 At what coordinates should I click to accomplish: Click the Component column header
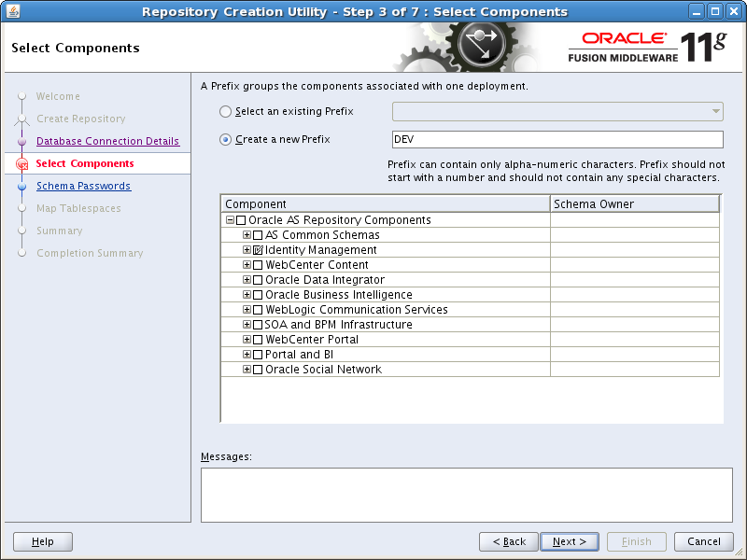click(386, 203)
